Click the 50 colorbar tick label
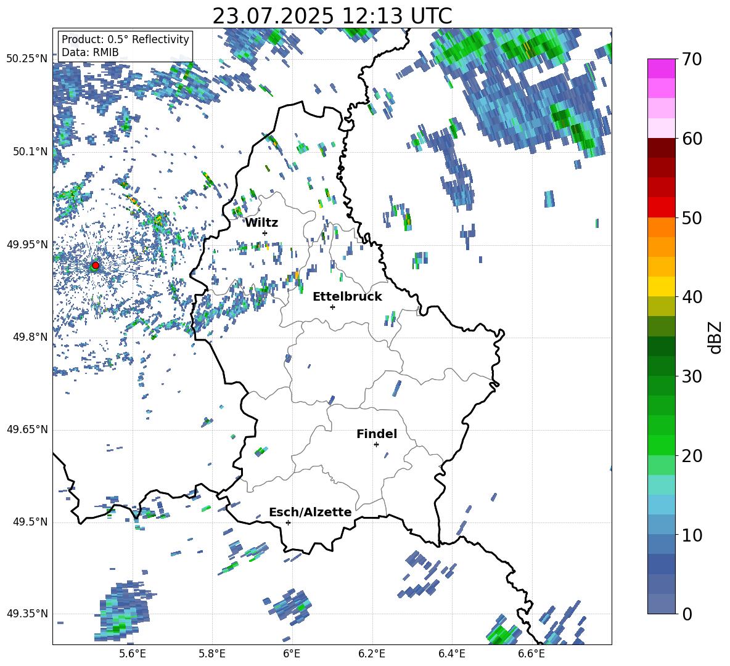The height and width of the screenshot is (666, 730). pos(692,218)
